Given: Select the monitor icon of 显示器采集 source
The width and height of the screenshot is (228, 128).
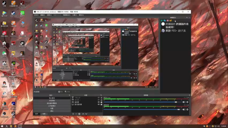Looking at the screenshot, I should coord(73,104).
